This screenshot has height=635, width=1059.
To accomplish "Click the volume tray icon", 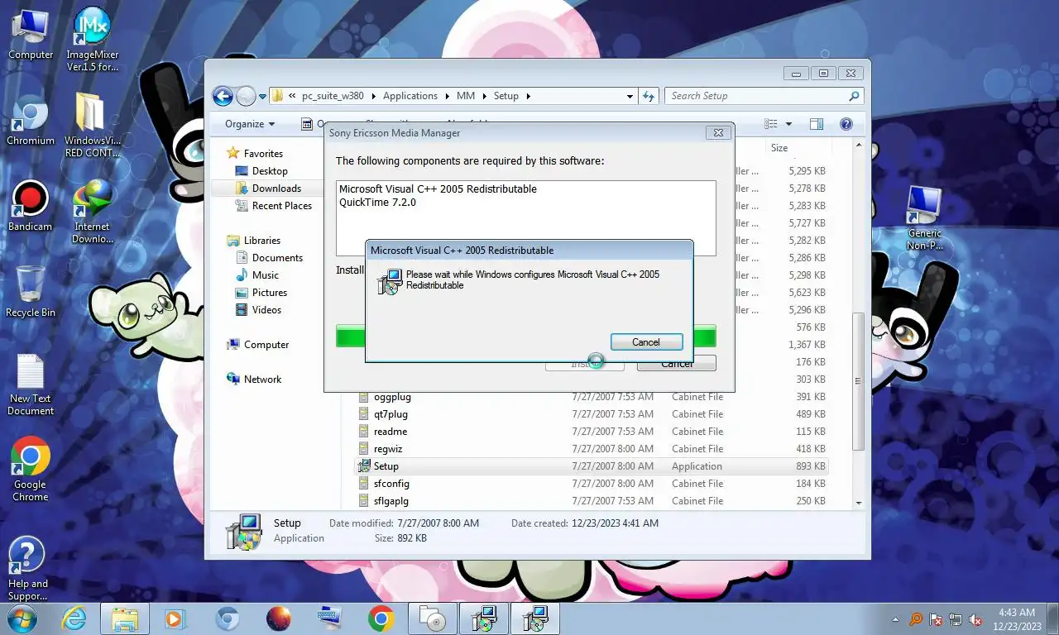I will pyautogui.click(x=975, y=619).
